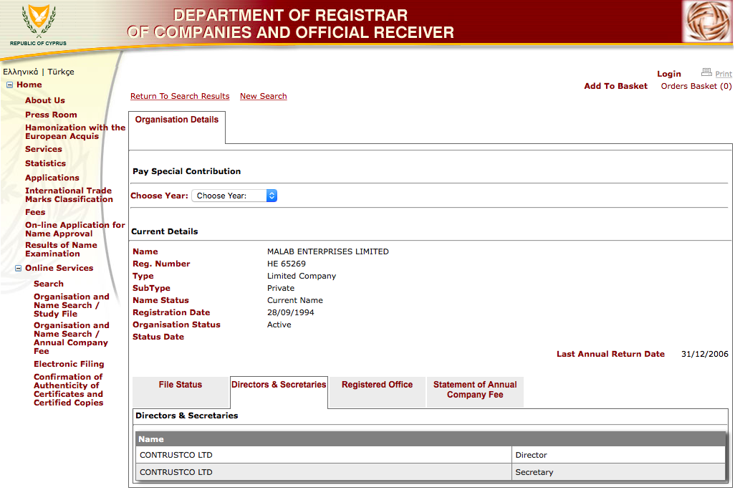Click Add To Basket

click(615, 86)
